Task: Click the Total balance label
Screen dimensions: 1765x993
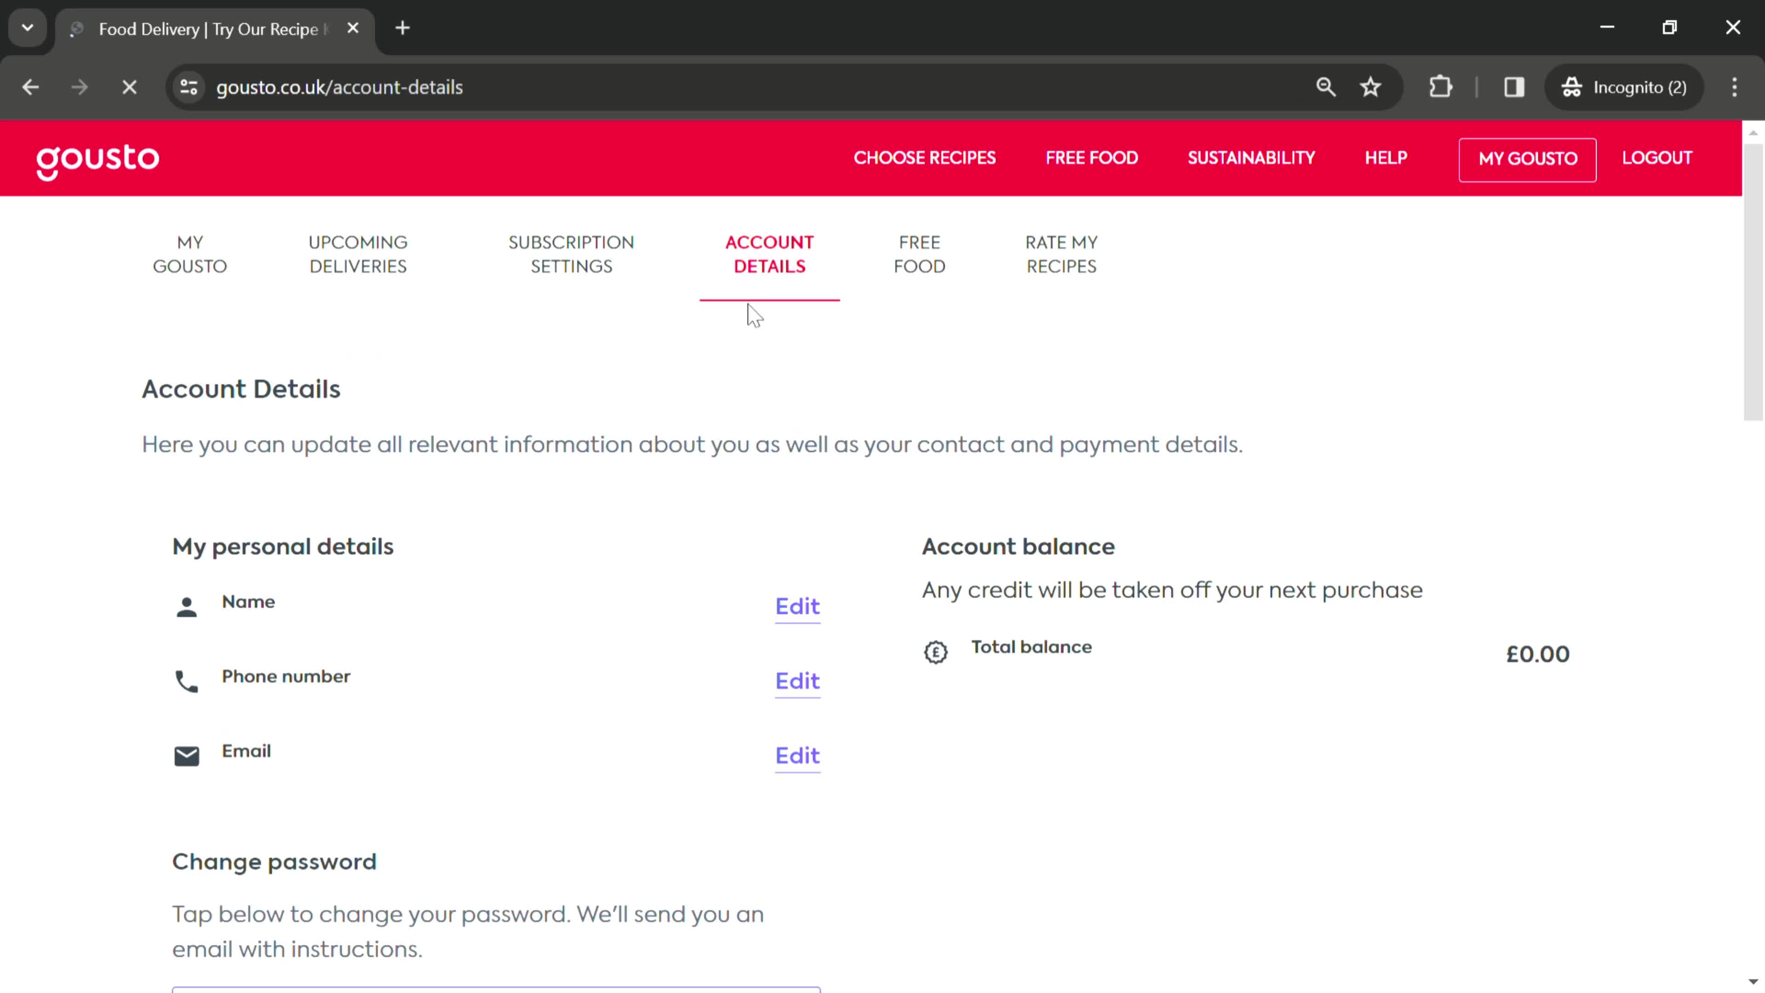Action: 1032,648
